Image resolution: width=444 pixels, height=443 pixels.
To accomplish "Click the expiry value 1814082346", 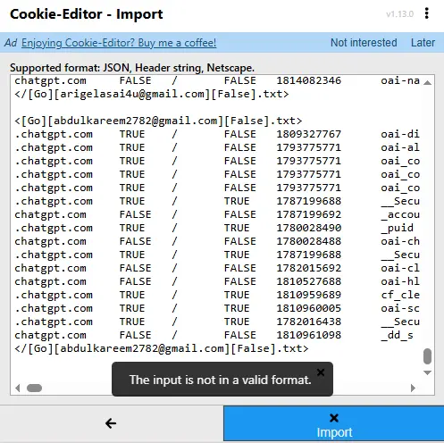I will coord(309,80).
